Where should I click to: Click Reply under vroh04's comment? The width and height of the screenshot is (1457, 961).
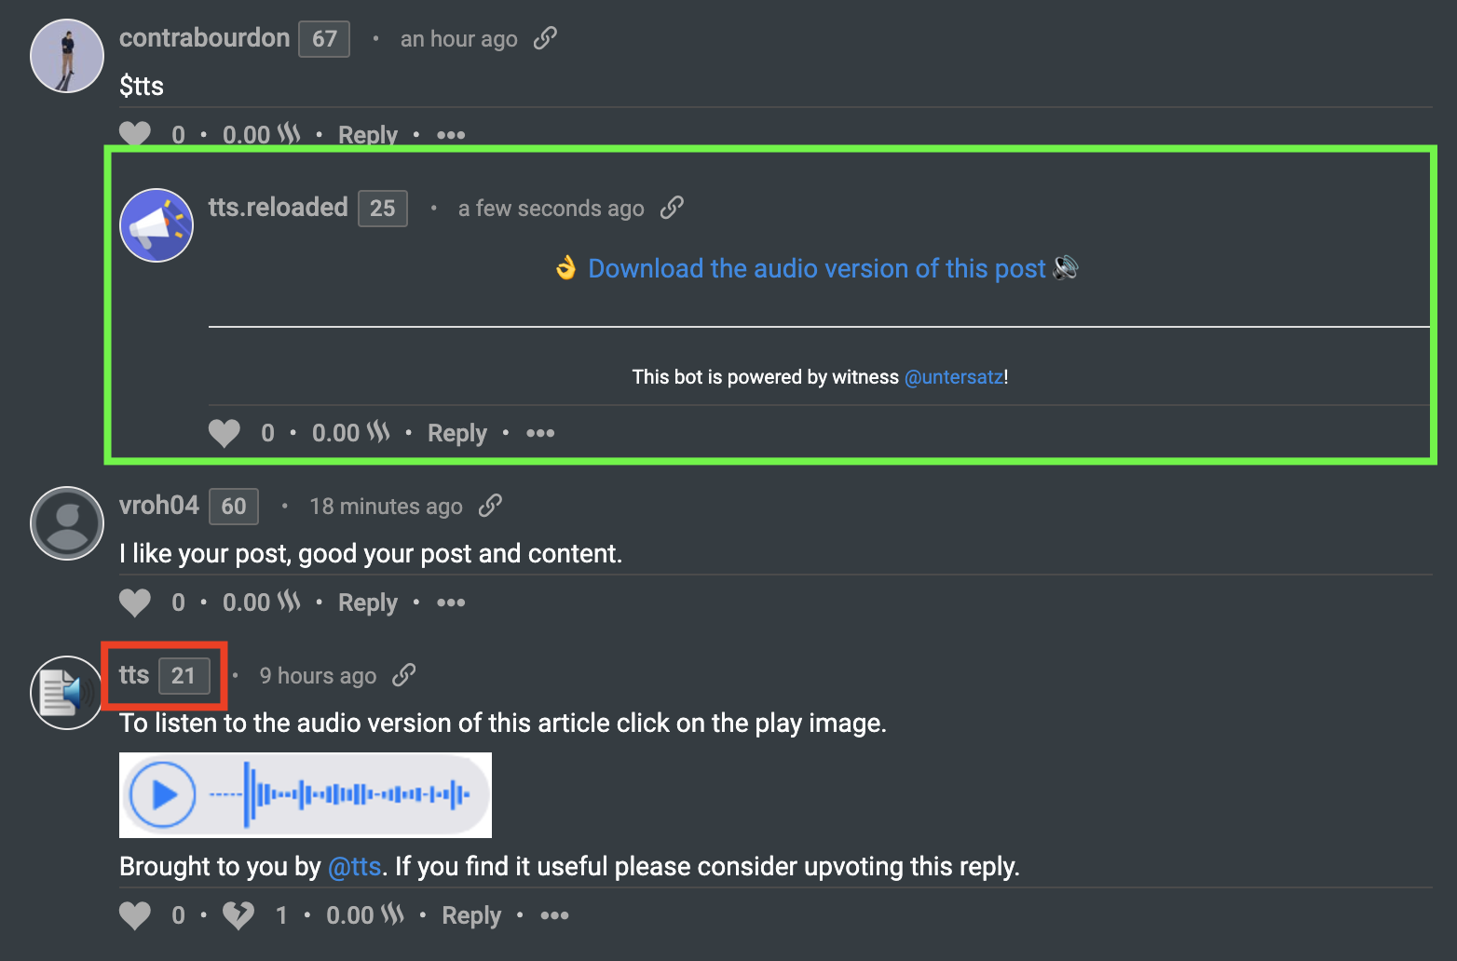tap(367, 602)
